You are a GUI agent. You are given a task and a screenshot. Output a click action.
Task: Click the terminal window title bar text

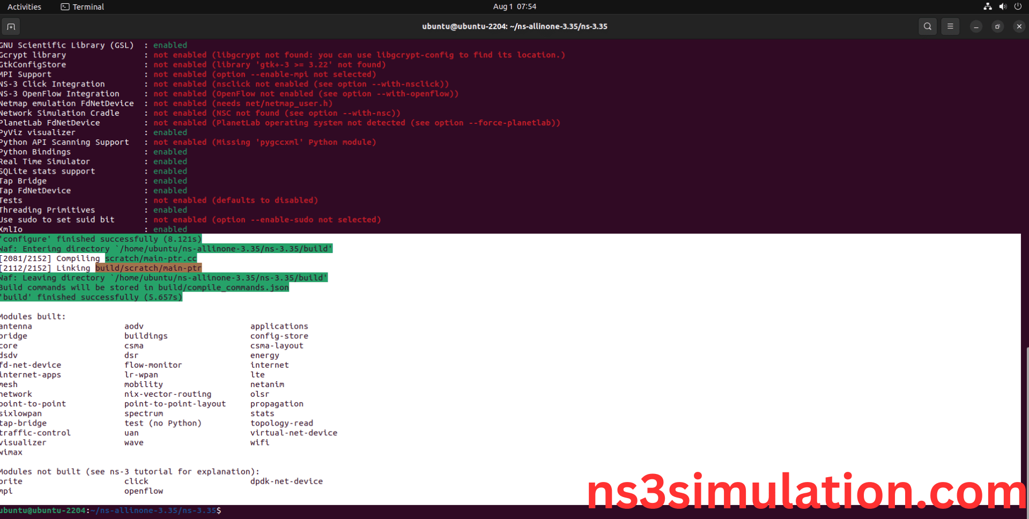[x=514, y=26]
